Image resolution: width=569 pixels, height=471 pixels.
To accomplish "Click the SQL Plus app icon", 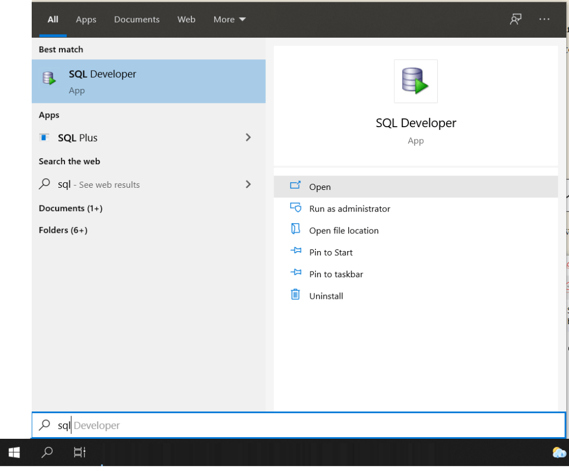I will pyautogui.click(x=44, y=138).
